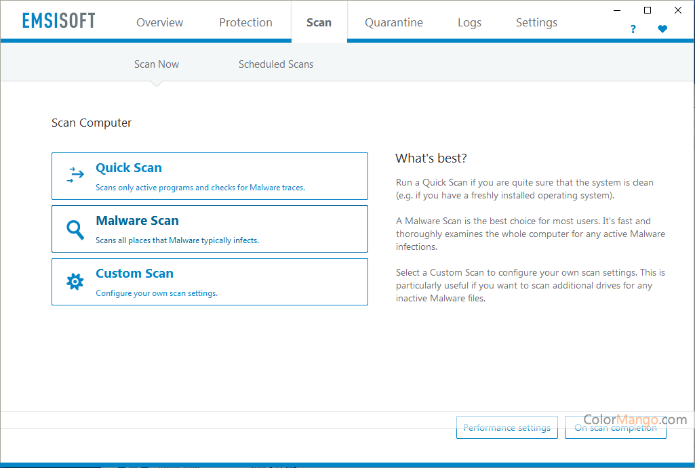Open help via the question mark icon
695x468 pixels.
coord(633,29)
